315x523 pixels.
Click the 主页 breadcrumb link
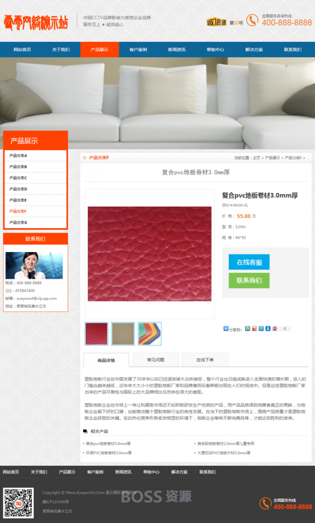[256, 158]
